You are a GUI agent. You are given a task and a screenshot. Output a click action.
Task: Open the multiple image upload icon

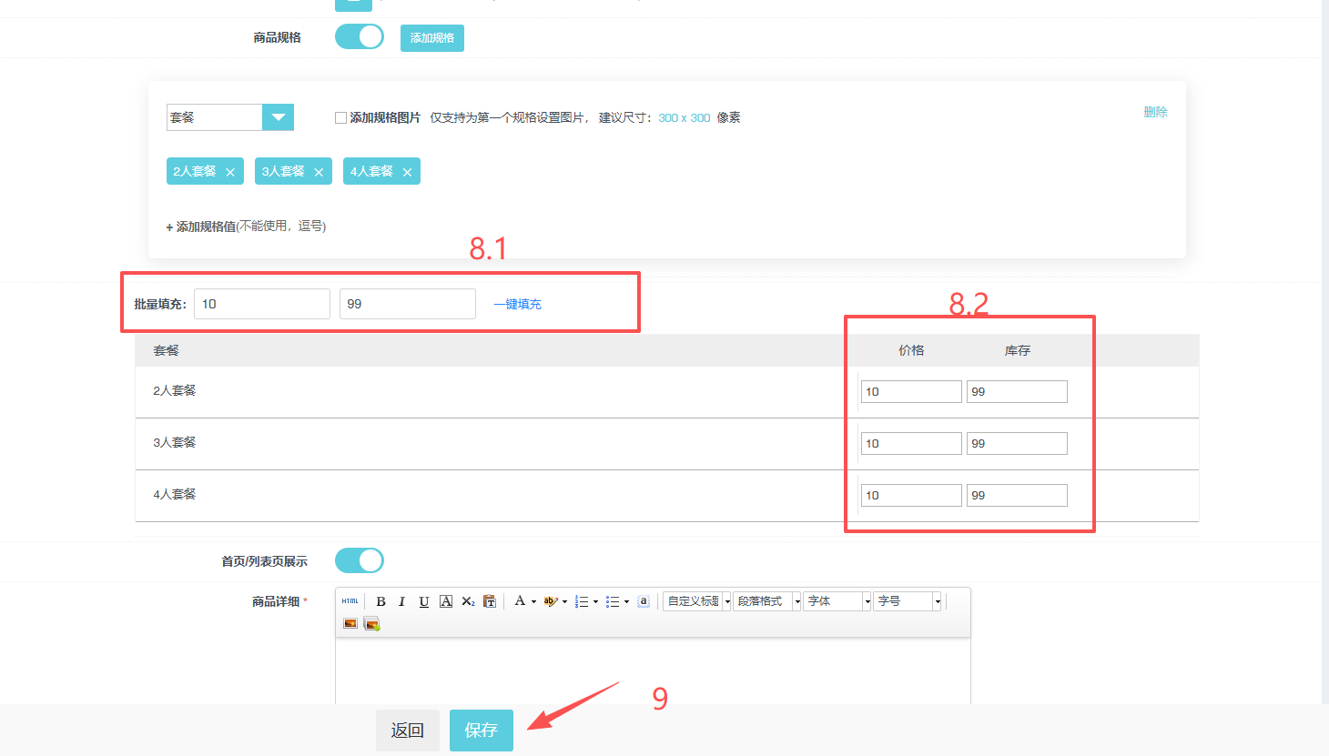coord(371,623)
